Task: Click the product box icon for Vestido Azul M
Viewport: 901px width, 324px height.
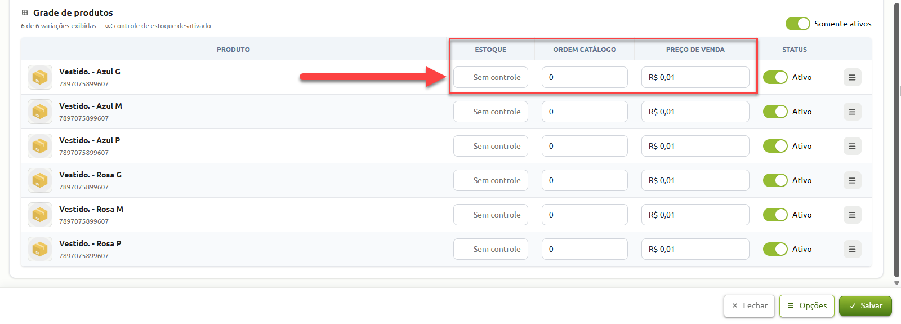Action: pos(40,112)
